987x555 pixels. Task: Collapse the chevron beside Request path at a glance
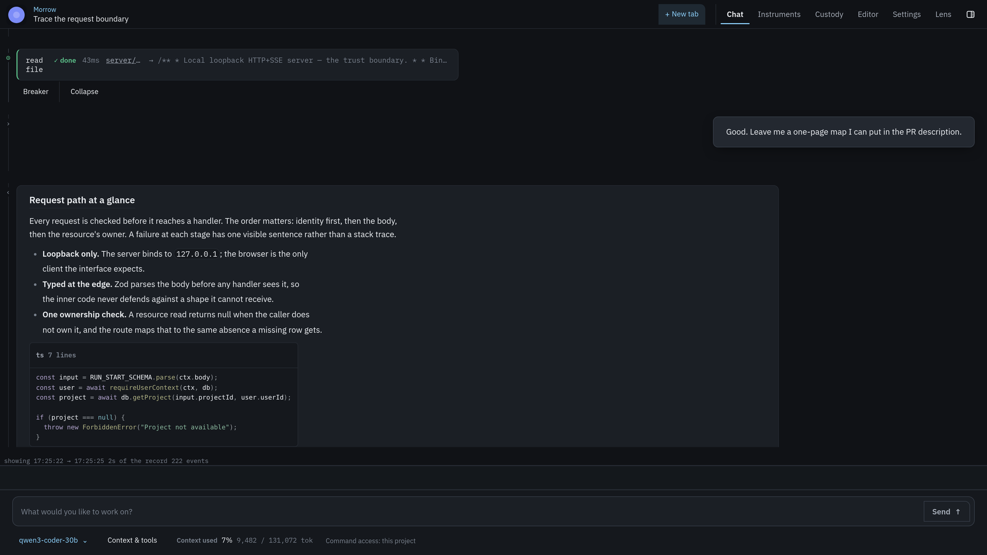point(8,193)
